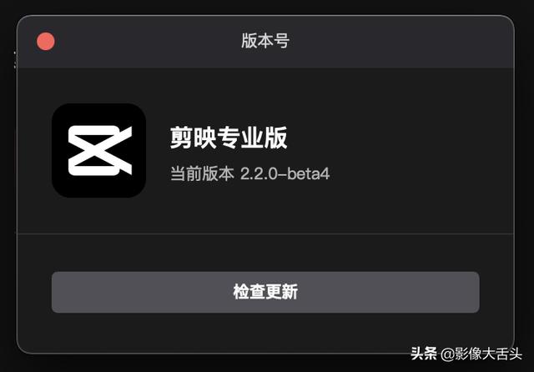This screenshot has height=372, width=534.
Task: Click the 号 character in window title
Action: click(282, 41)
